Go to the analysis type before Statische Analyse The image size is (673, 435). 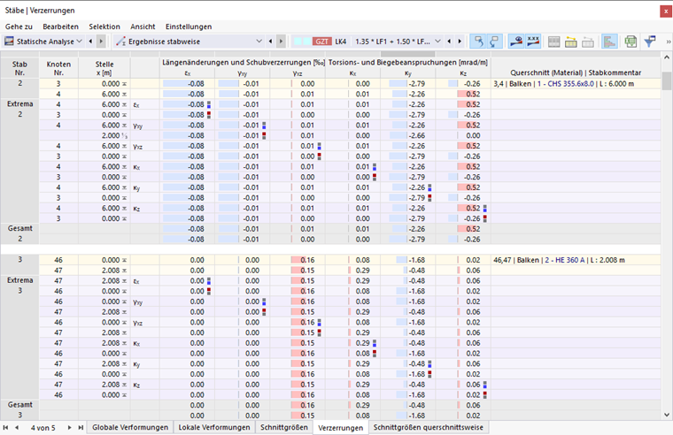90,42
